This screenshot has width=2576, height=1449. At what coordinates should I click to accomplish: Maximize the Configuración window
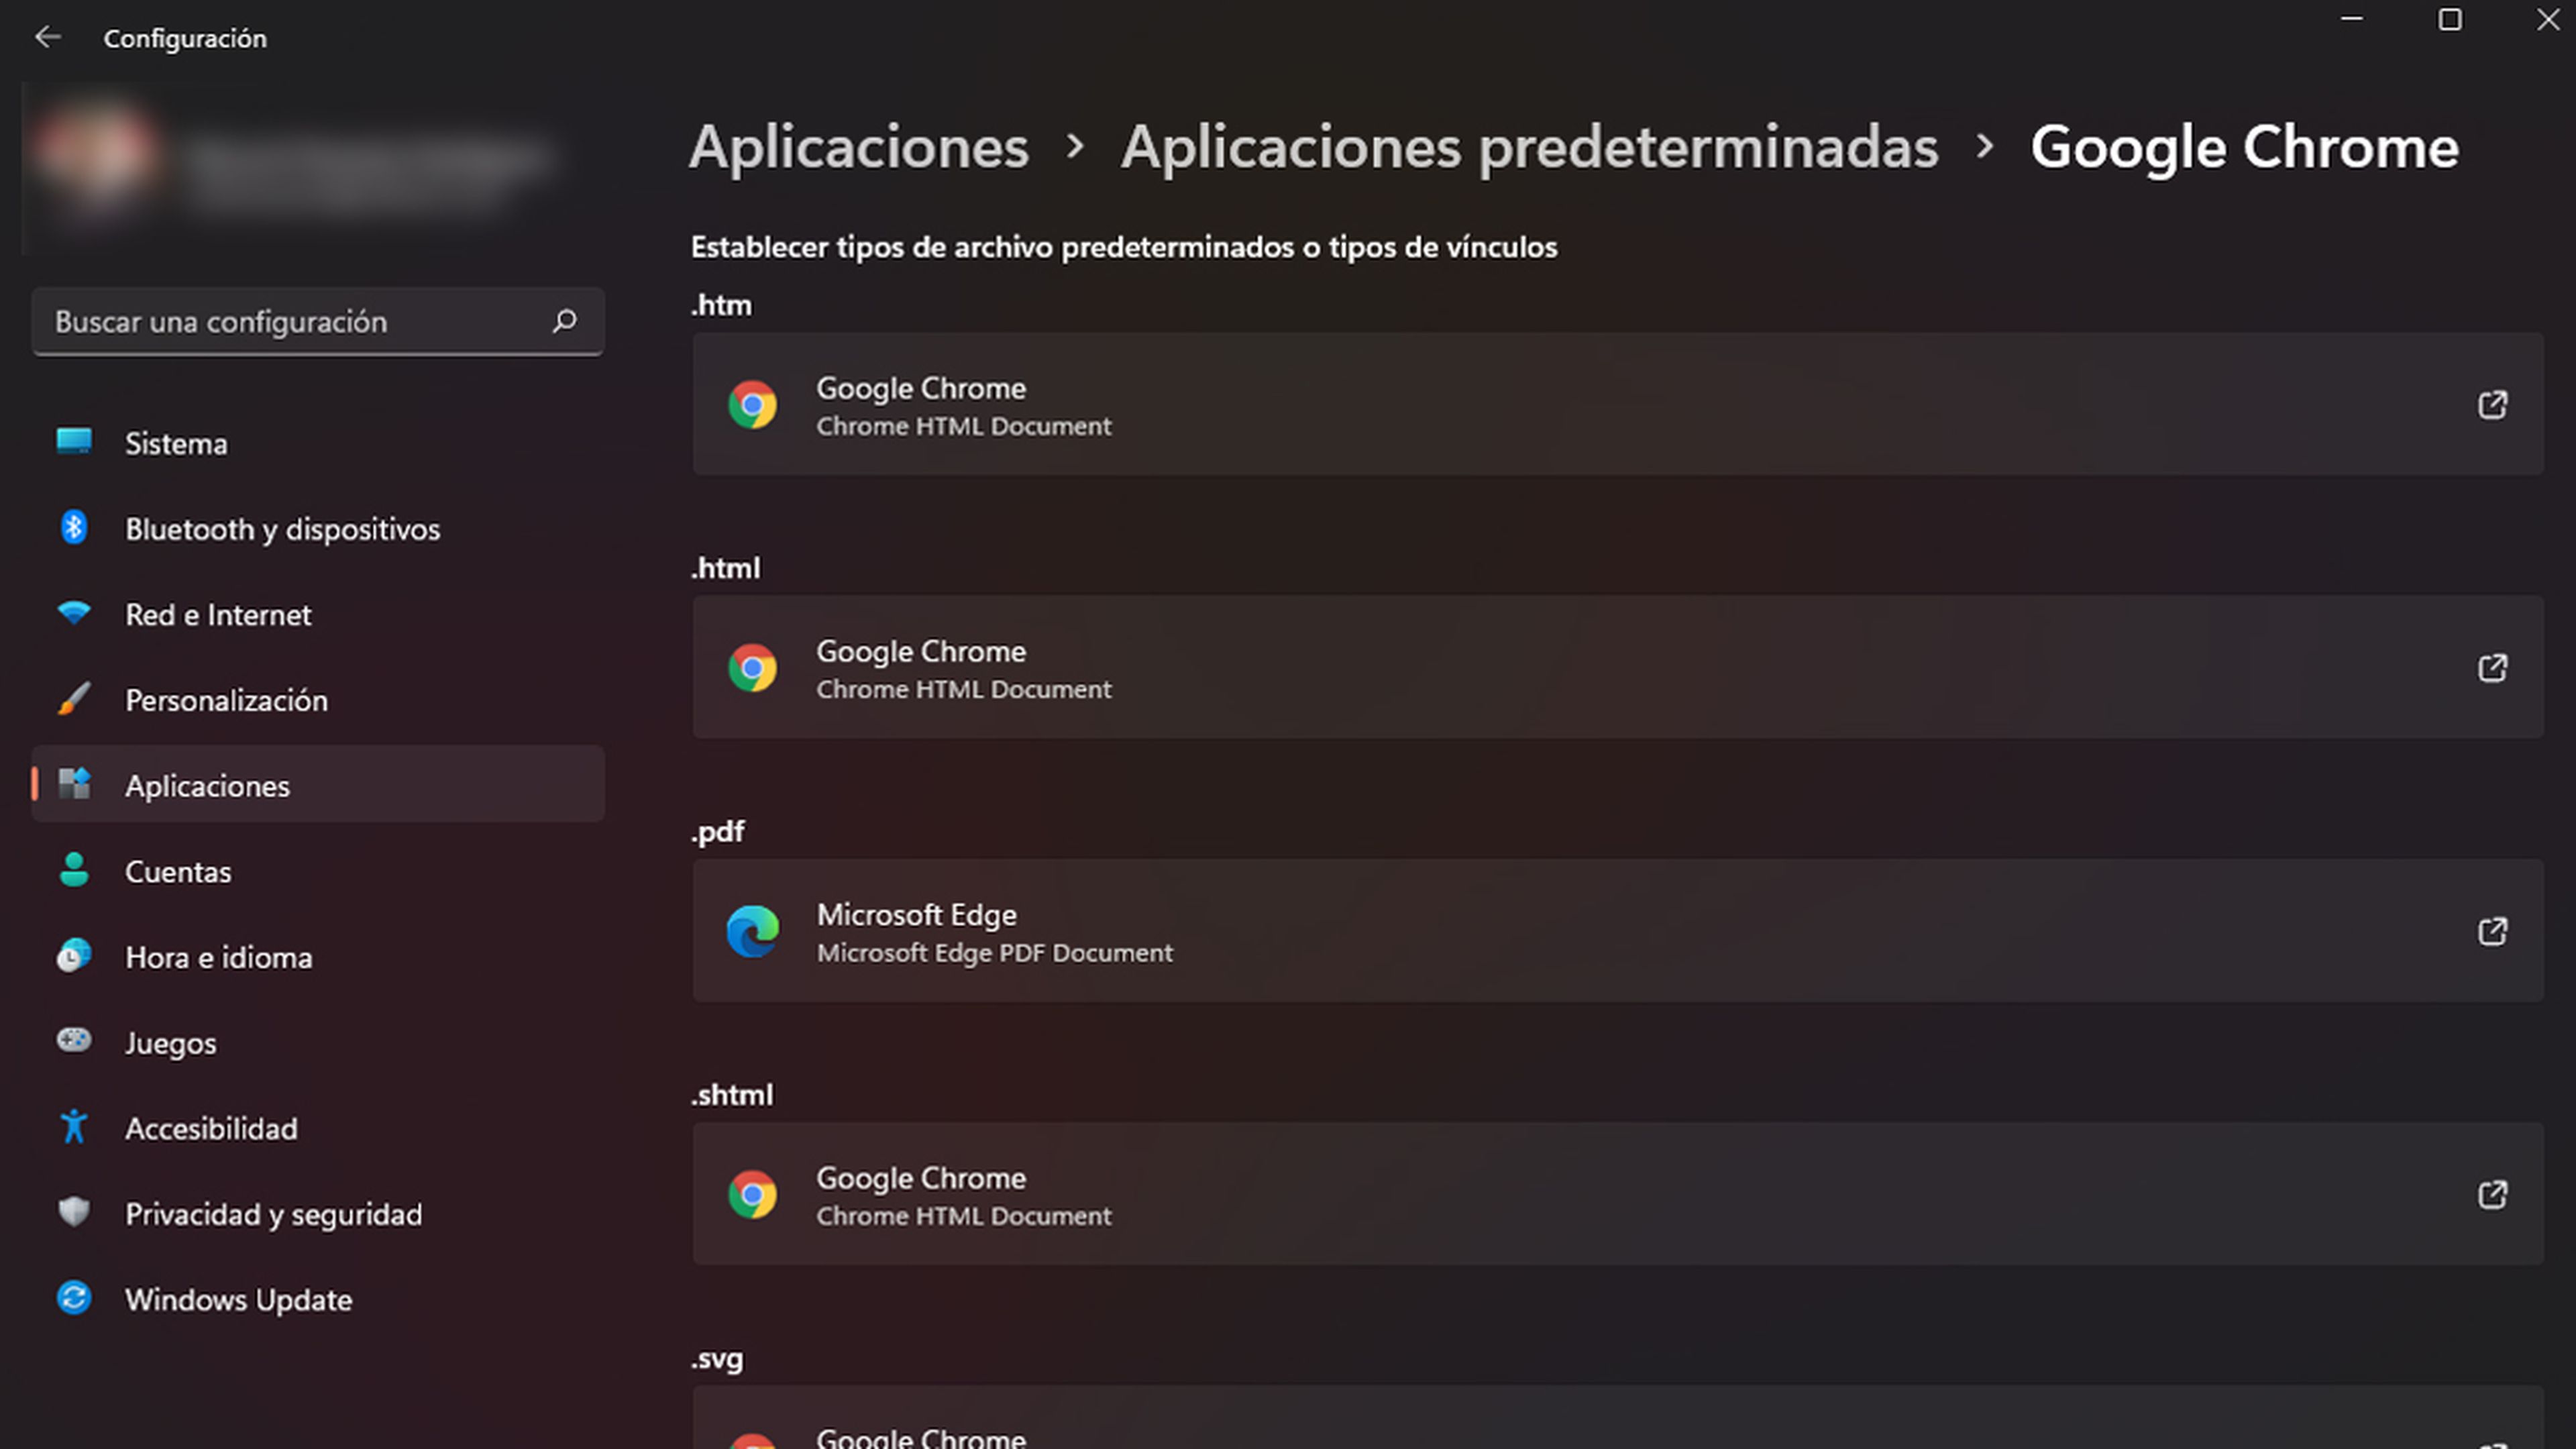(2450, 19)
